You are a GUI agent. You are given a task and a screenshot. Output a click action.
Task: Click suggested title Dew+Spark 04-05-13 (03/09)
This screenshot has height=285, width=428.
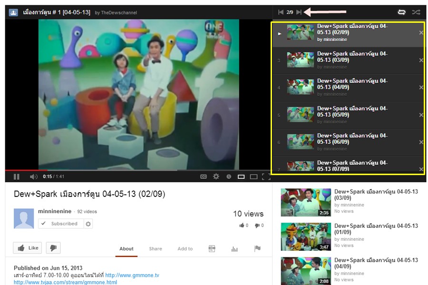(x=376, y=195)
